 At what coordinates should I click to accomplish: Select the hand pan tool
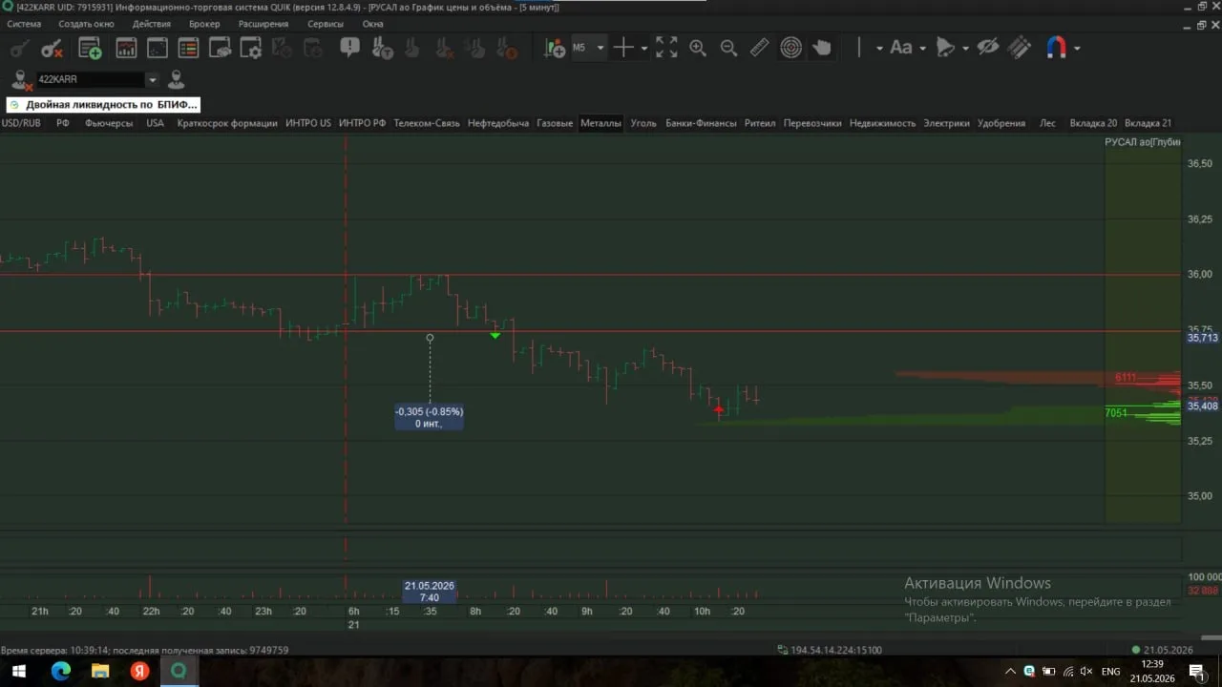tap(822, 48)
